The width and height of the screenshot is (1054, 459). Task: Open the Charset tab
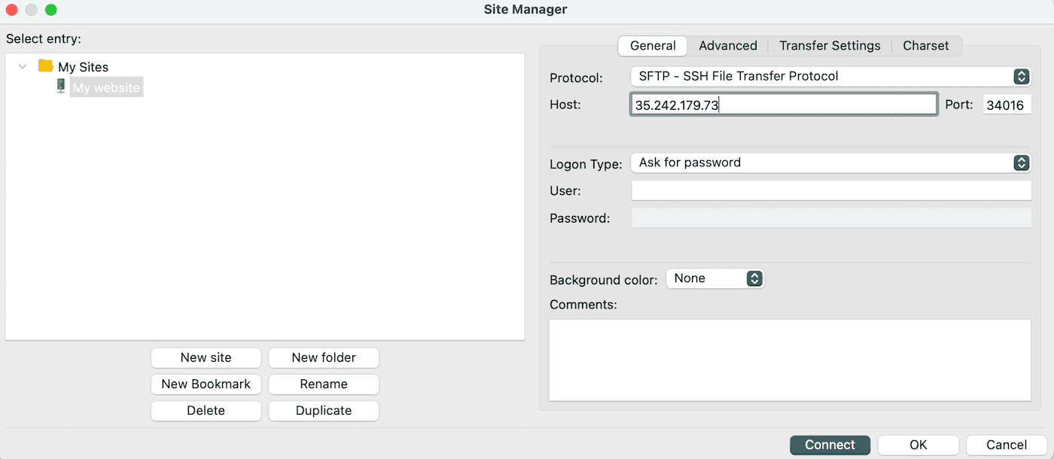tap(925, 46)
